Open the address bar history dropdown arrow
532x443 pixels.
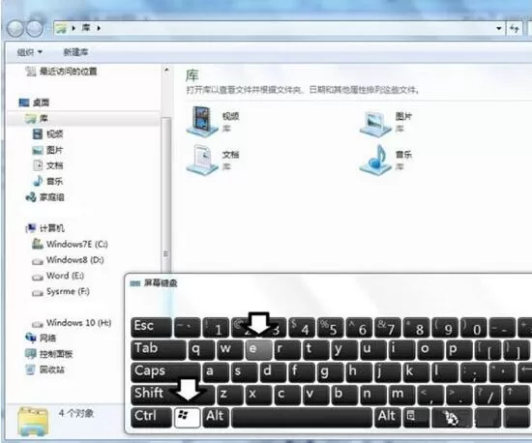pos(499,28)
